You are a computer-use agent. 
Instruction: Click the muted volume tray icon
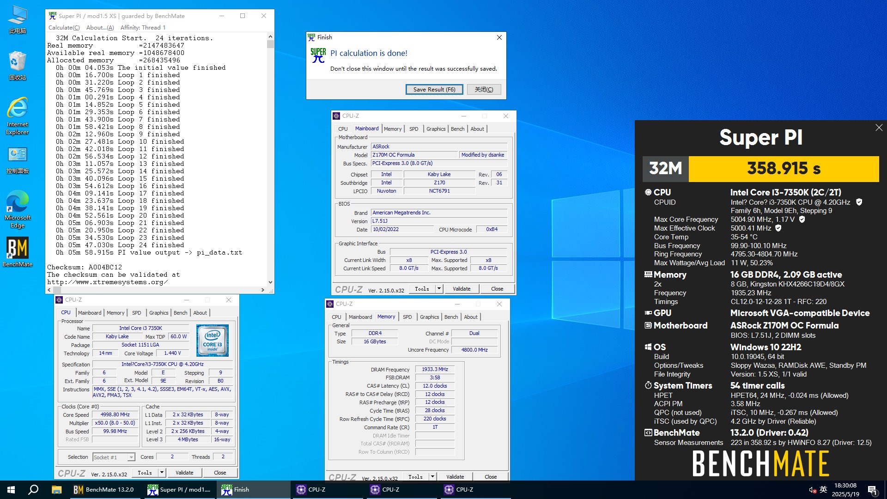[812, 490]
